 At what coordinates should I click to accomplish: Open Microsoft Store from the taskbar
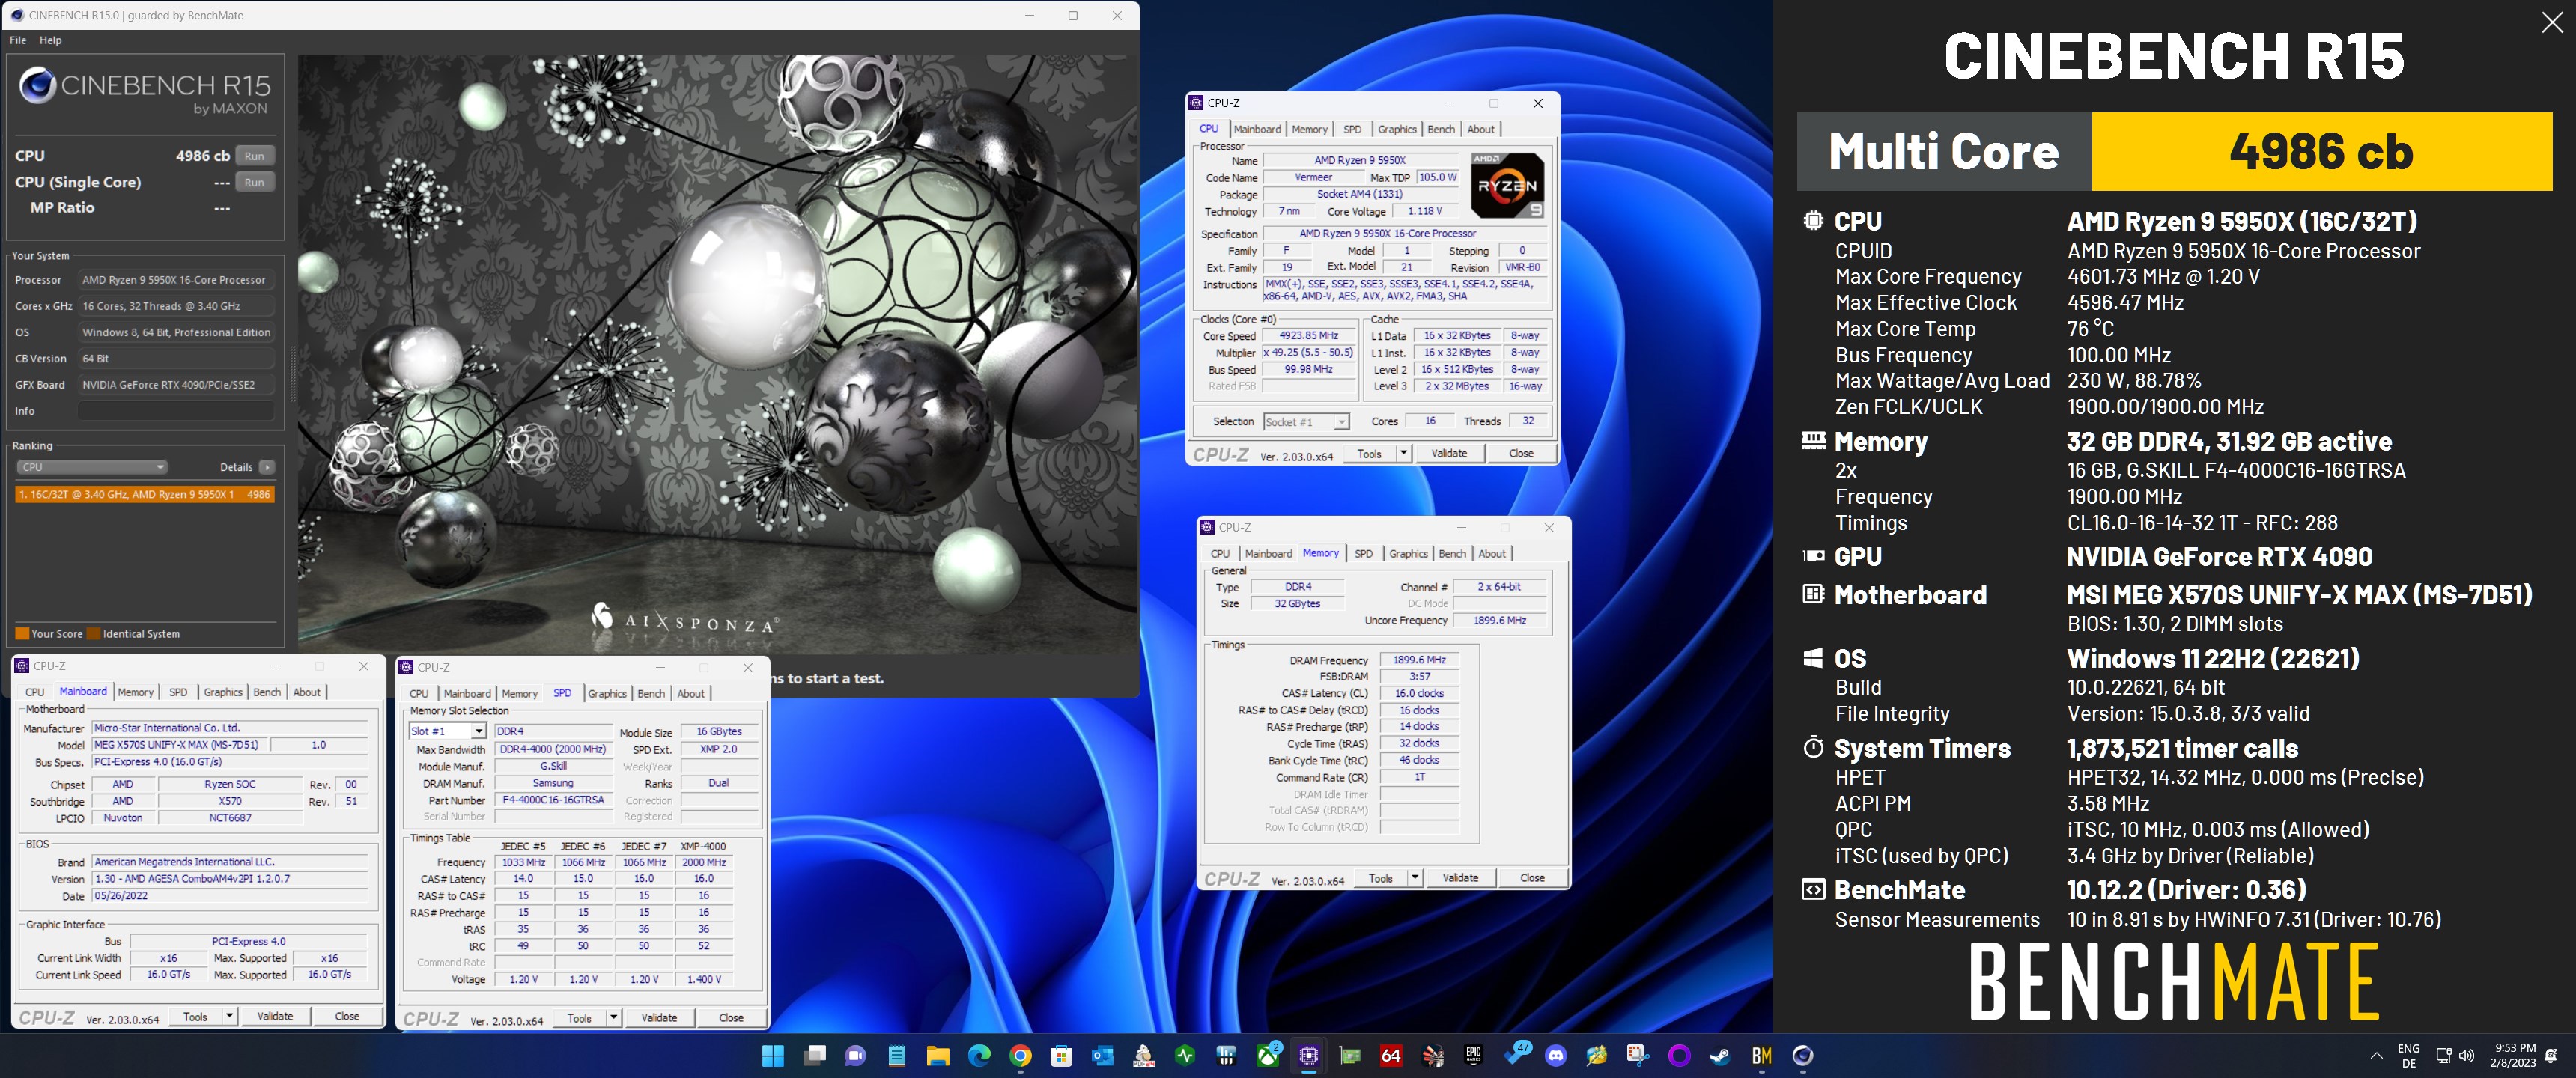[x=1061, y=1055]
